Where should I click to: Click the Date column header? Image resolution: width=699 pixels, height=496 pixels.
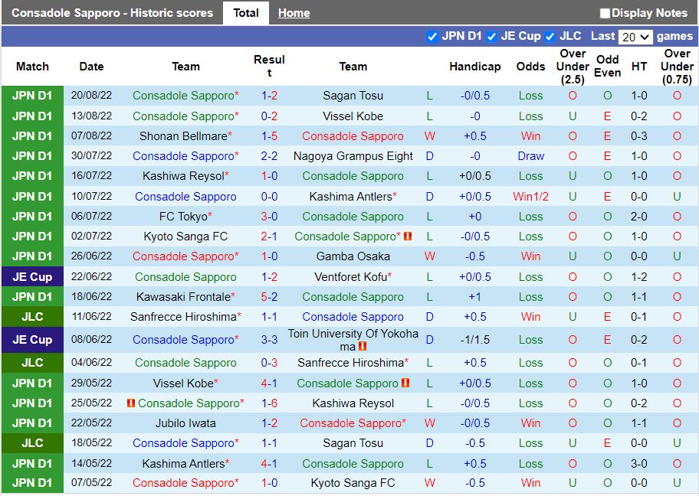(x=91, y=67)
